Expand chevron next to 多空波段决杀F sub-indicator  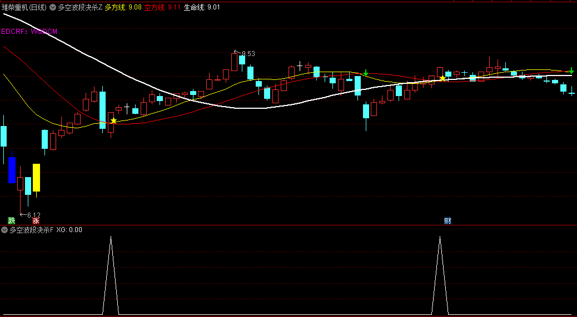tap(4, 230)
